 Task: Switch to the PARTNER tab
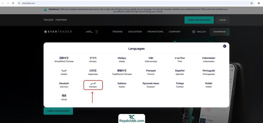tap(61, 20)
